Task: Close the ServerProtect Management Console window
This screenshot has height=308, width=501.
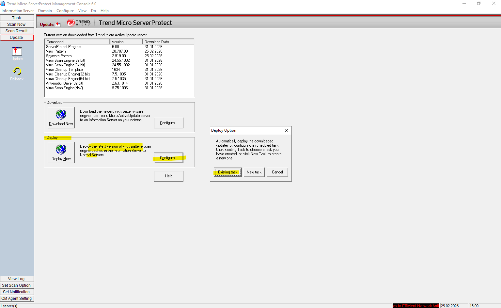Action: [494, 3]
